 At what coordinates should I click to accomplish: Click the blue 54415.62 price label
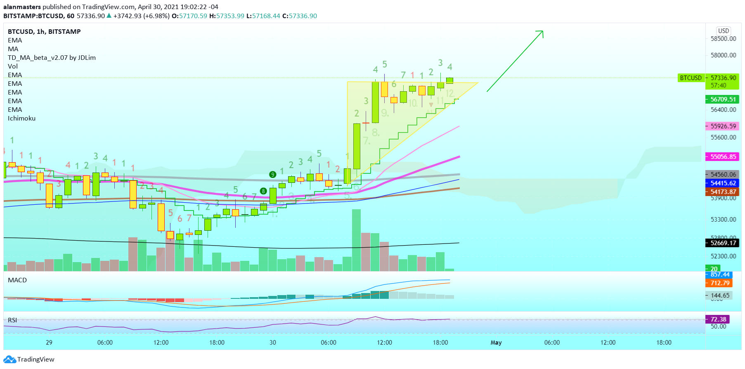tap(723, 183)
